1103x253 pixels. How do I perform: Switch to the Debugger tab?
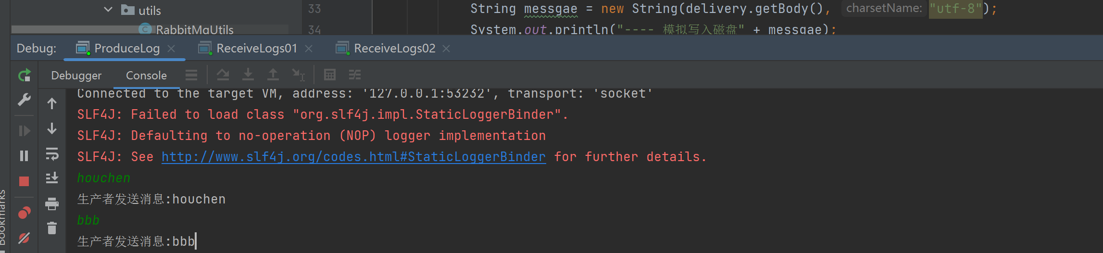click(76, 76)
